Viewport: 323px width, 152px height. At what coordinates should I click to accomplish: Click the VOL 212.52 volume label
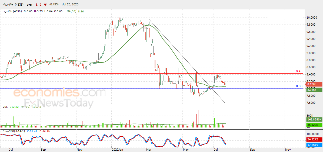11,107
